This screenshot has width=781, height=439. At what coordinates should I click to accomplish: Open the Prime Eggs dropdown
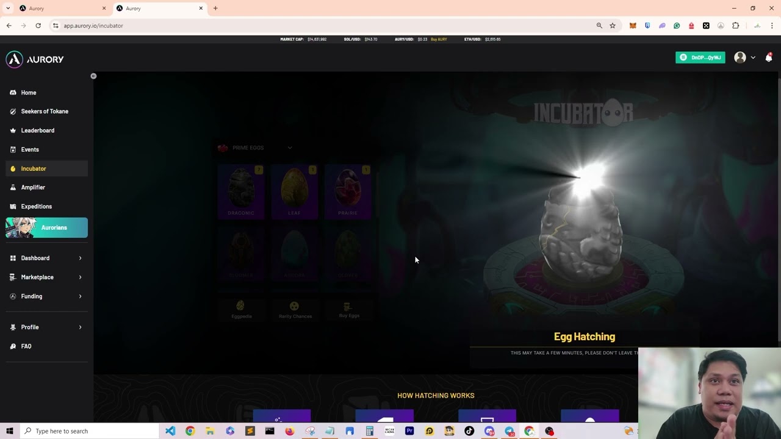(x=255, y=148)
